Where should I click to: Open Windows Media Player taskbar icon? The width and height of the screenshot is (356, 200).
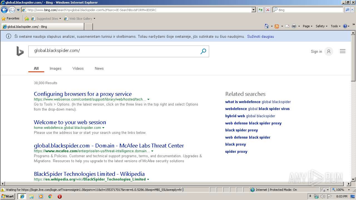(x=41, y=196)
